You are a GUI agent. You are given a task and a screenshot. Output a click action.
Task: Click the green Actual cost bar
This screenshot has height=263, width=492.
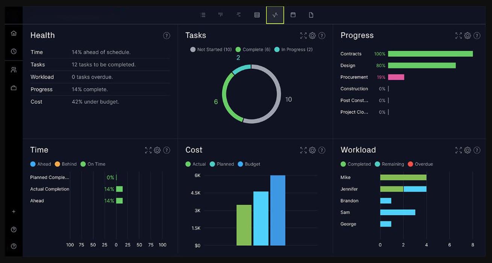244,225
